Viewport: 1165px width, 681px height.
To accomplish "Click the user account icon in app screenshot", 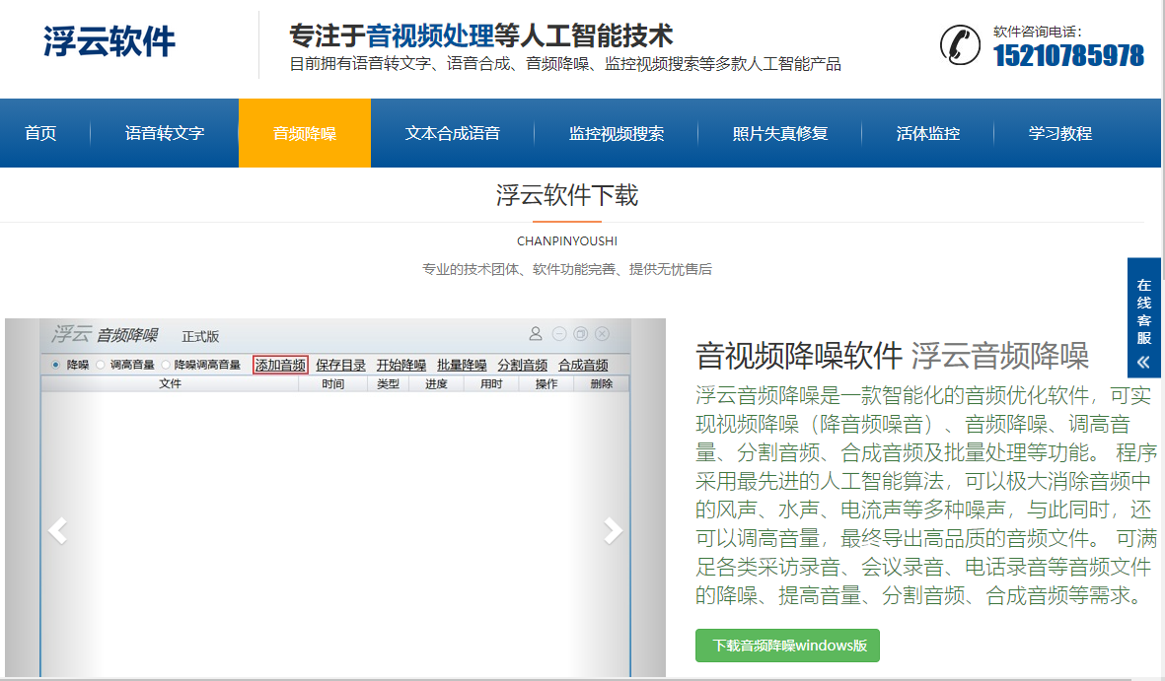I will tap(535, 334).
